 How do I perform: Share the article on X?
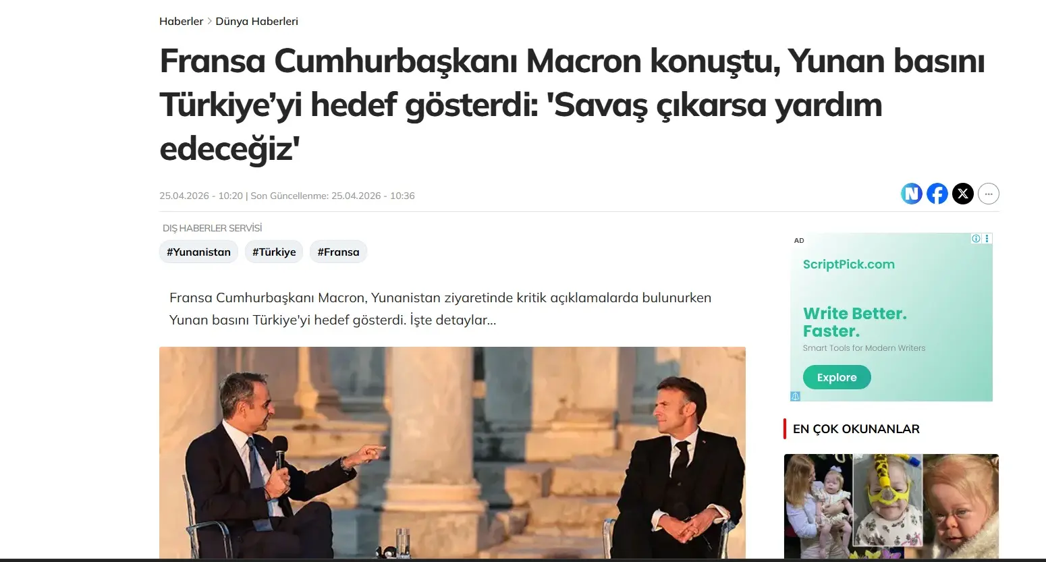coord(962,194)
